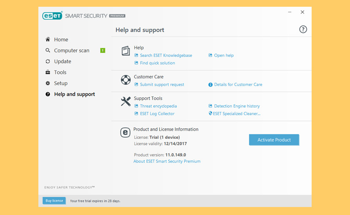This screenshot has width=350, height=215.
Task: Switch to the Update section
Action: click(x=62, y=62)
